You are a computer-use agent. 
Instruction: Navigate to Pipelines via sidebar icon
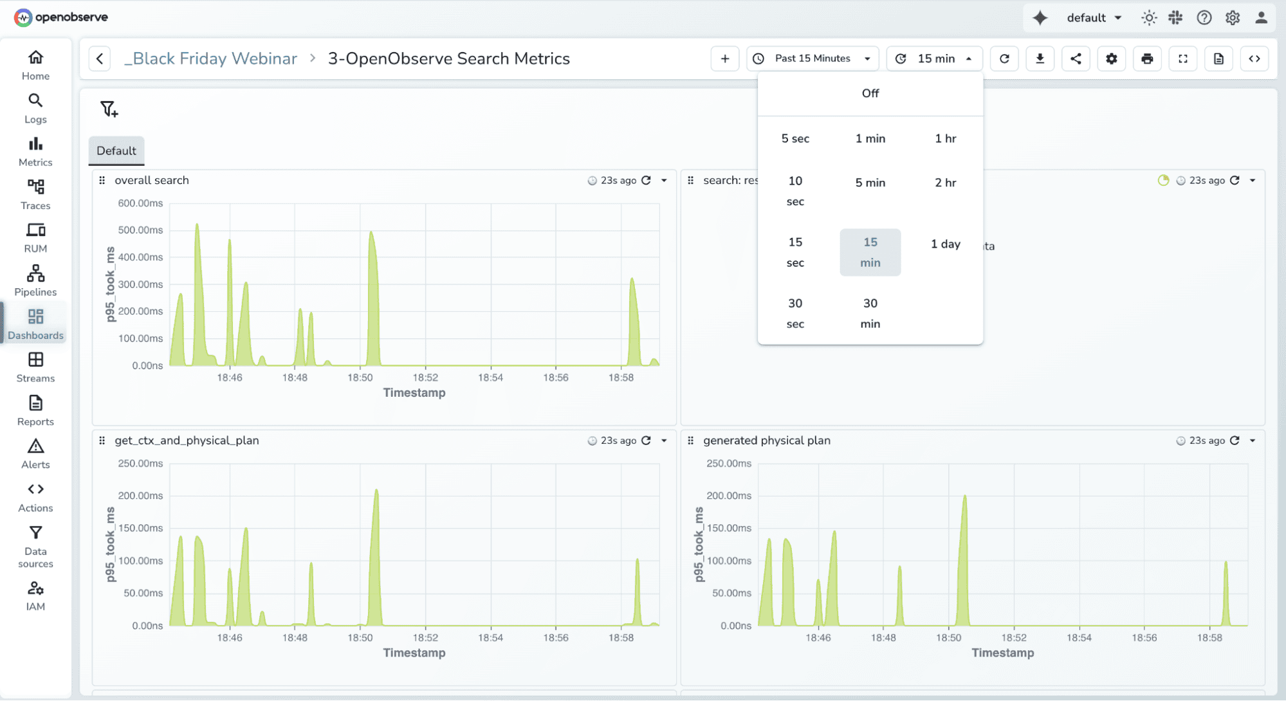35,281
